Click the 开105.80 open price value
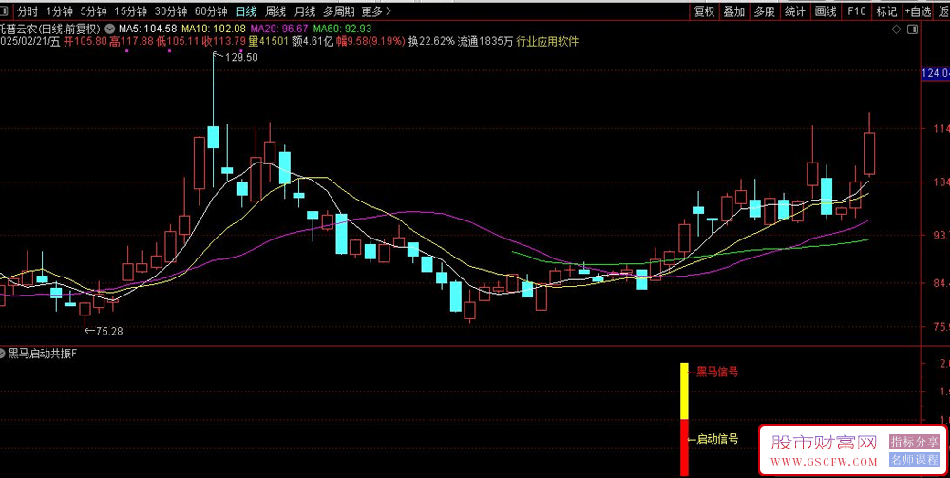This screenshot has width=950, height=478. click(85, 41)
